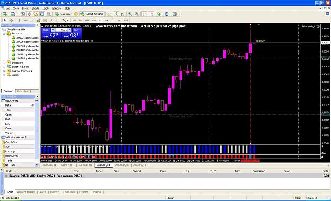Open the AUDUSD,H1 chart tab
This screenshot has height=201, width=331.
pos(122,165)
